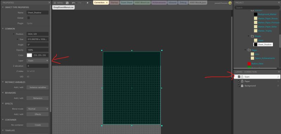Open the Layer dropdown showing Exam
The image size is (281, 134).
click(x=38, y=61)
